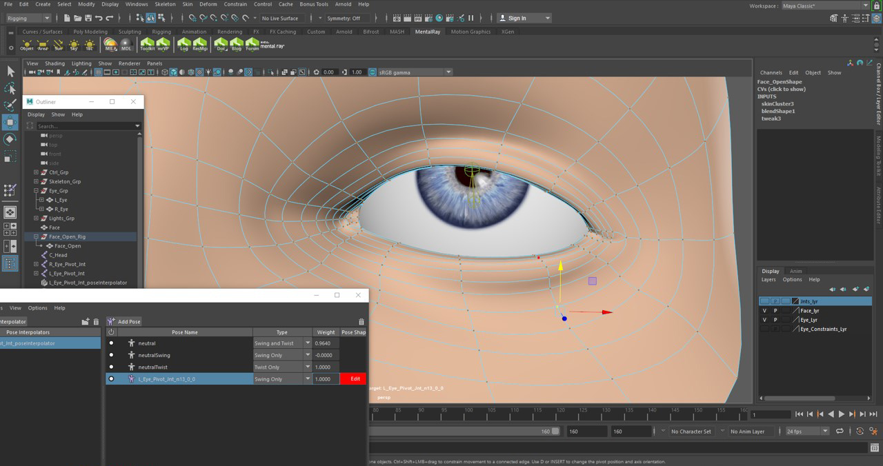Open the Skeleton menu

[x=165, y=4]
